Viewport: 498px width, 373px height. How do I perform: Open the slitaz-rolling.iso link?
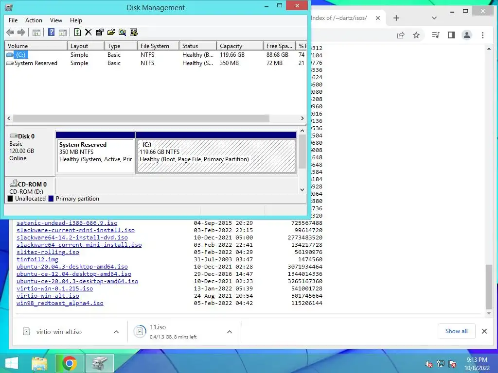[x=48, y=252]
